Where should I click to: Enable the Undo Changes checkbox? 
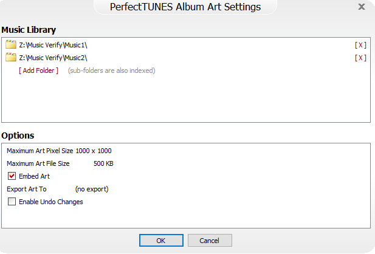(x=12, y=202)
